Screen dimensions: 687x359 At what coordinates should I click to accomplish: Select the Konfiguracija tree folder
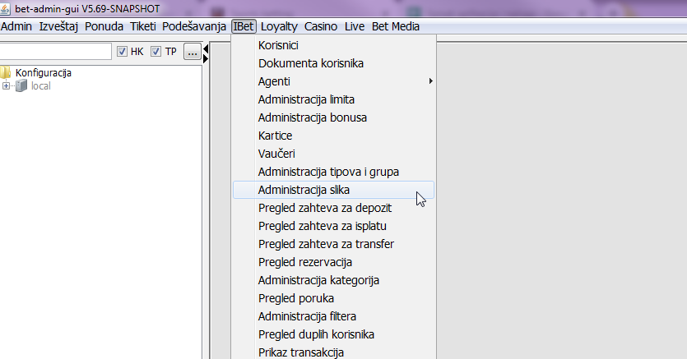(43, 72)
